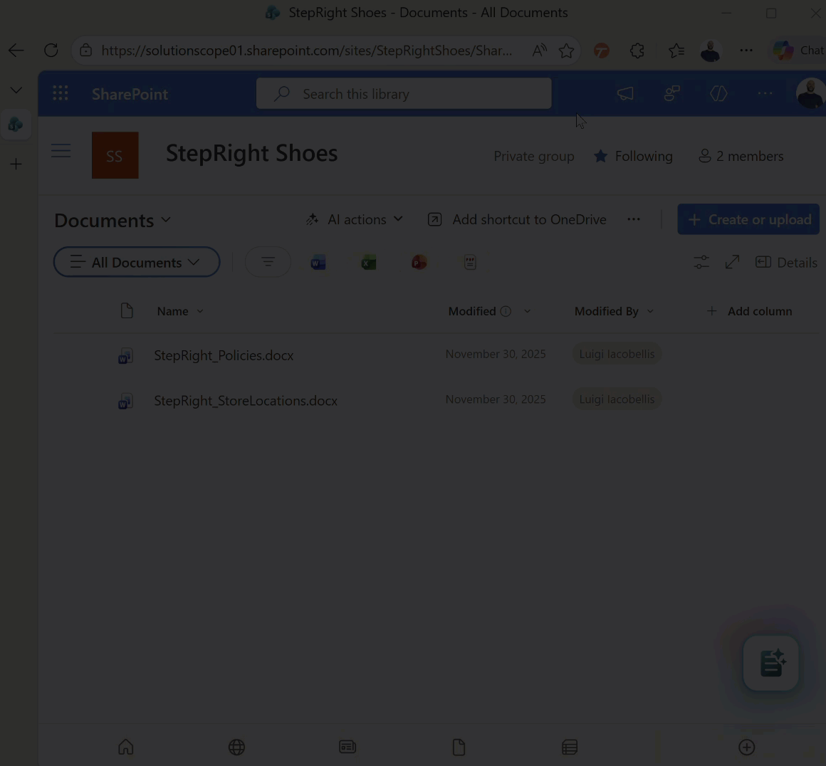
Task: Open globe sites icon in bottom bar
Action: (236, 747)
